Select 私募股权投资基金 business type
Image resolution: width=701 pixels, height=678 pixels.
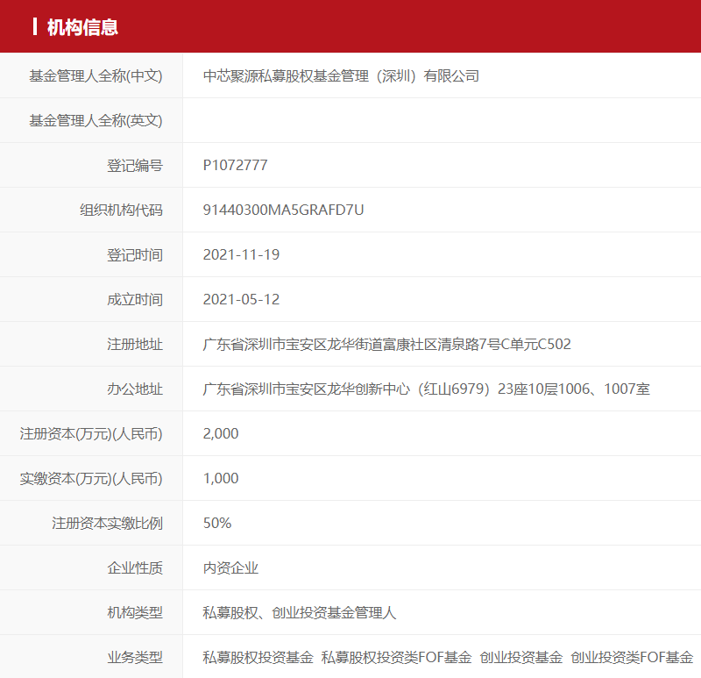(258, 658)
